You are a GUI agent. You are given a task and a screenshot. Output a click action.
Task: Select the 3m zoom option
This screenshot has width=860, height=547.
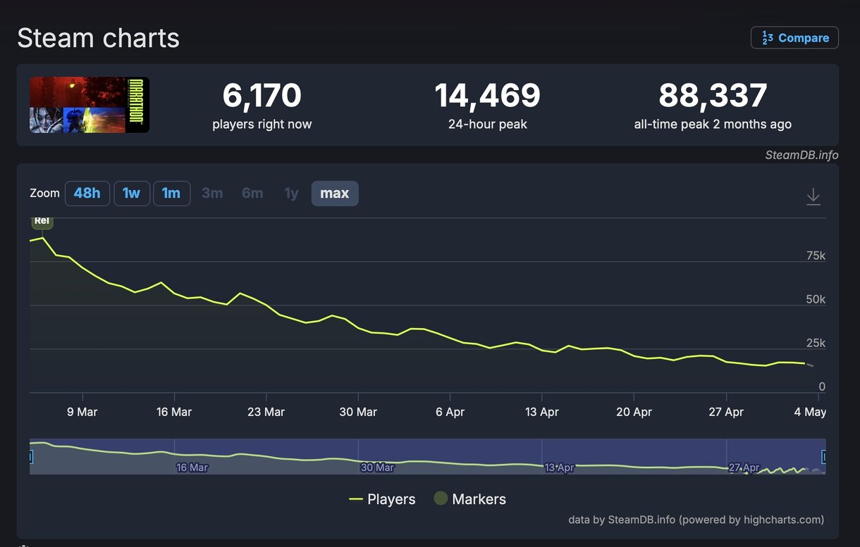tap(212, 194)
